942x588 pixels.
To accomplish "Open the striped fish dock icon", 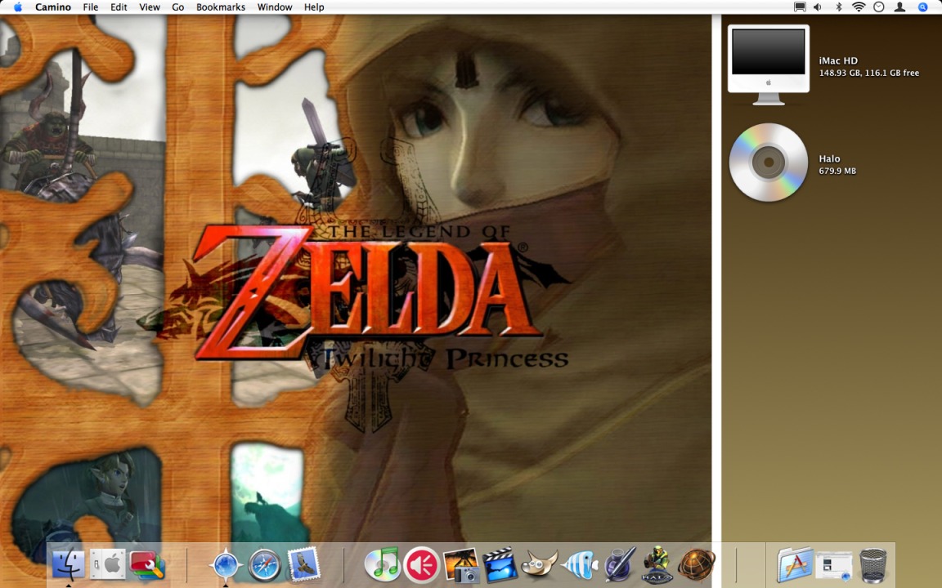I will coord(579,564).
